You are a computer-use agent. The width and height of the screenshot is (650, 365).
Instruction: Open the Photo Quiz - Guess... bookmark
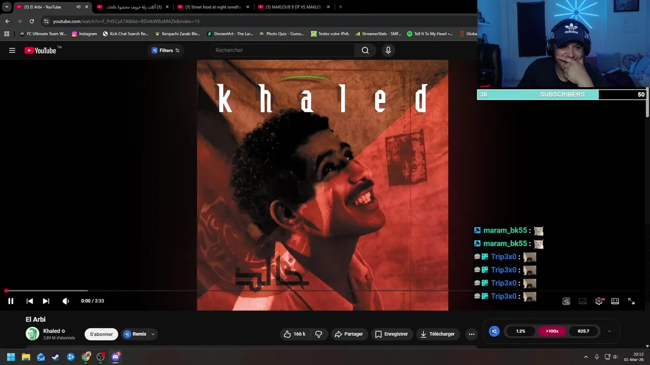tap(281, 34)
